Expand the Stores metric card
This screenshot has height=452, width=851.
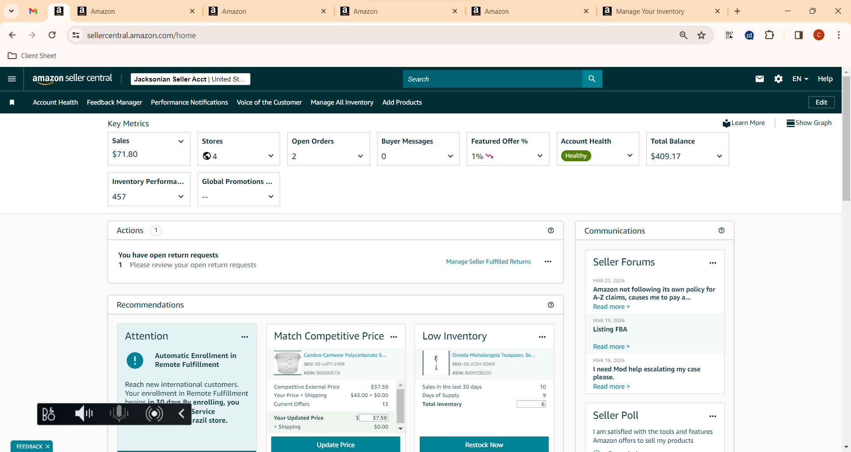[271, 156]
